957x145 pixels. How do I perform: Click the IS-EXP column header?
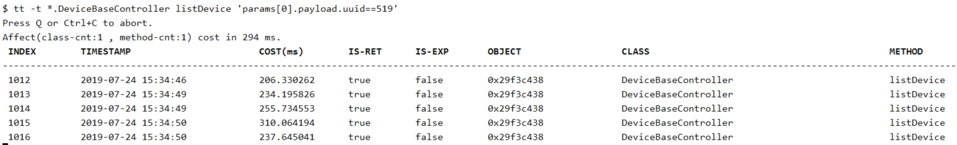pos(432,52)
